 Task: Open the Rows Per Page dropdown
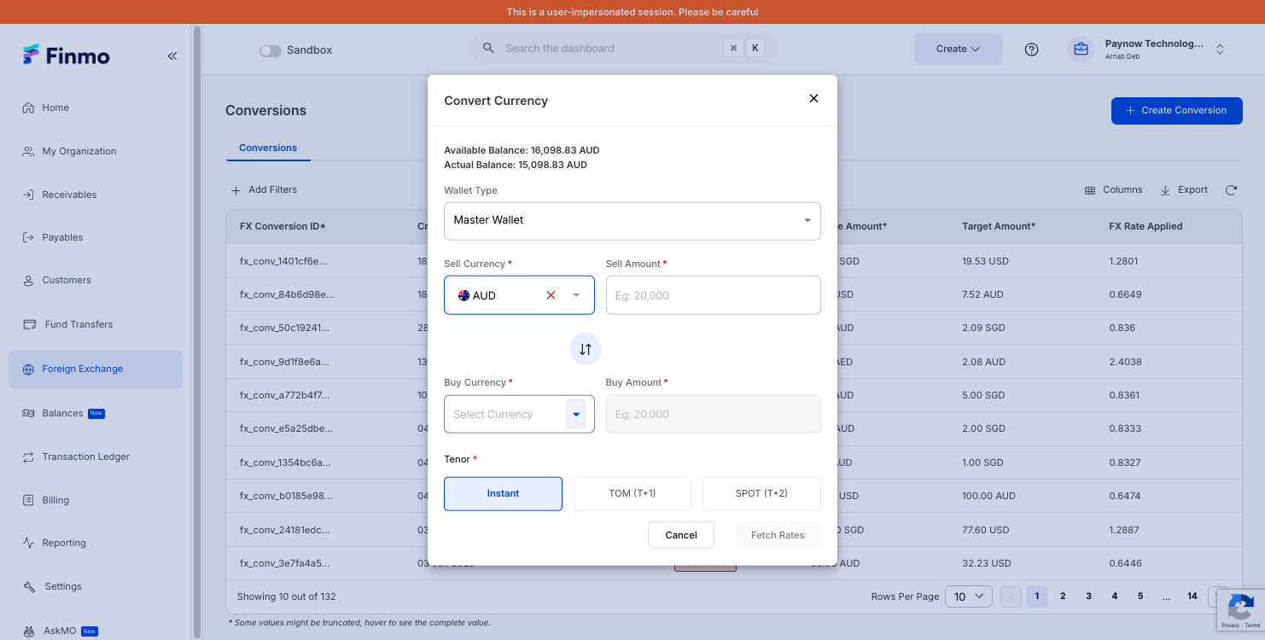(x=968, y=596)
